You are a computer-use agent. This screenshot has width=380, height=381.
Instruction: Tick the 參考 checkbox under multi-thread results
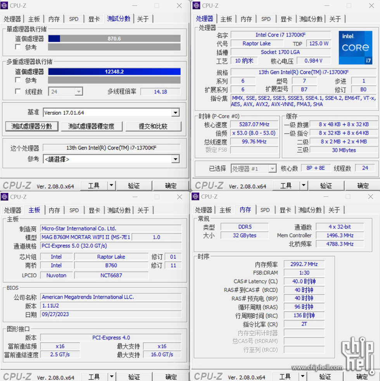[x=18, y=80]
